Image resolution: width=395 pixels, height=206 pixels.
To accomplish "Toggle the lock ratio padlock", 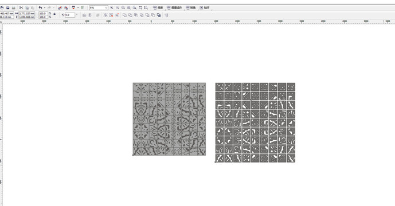I will 54,14.
